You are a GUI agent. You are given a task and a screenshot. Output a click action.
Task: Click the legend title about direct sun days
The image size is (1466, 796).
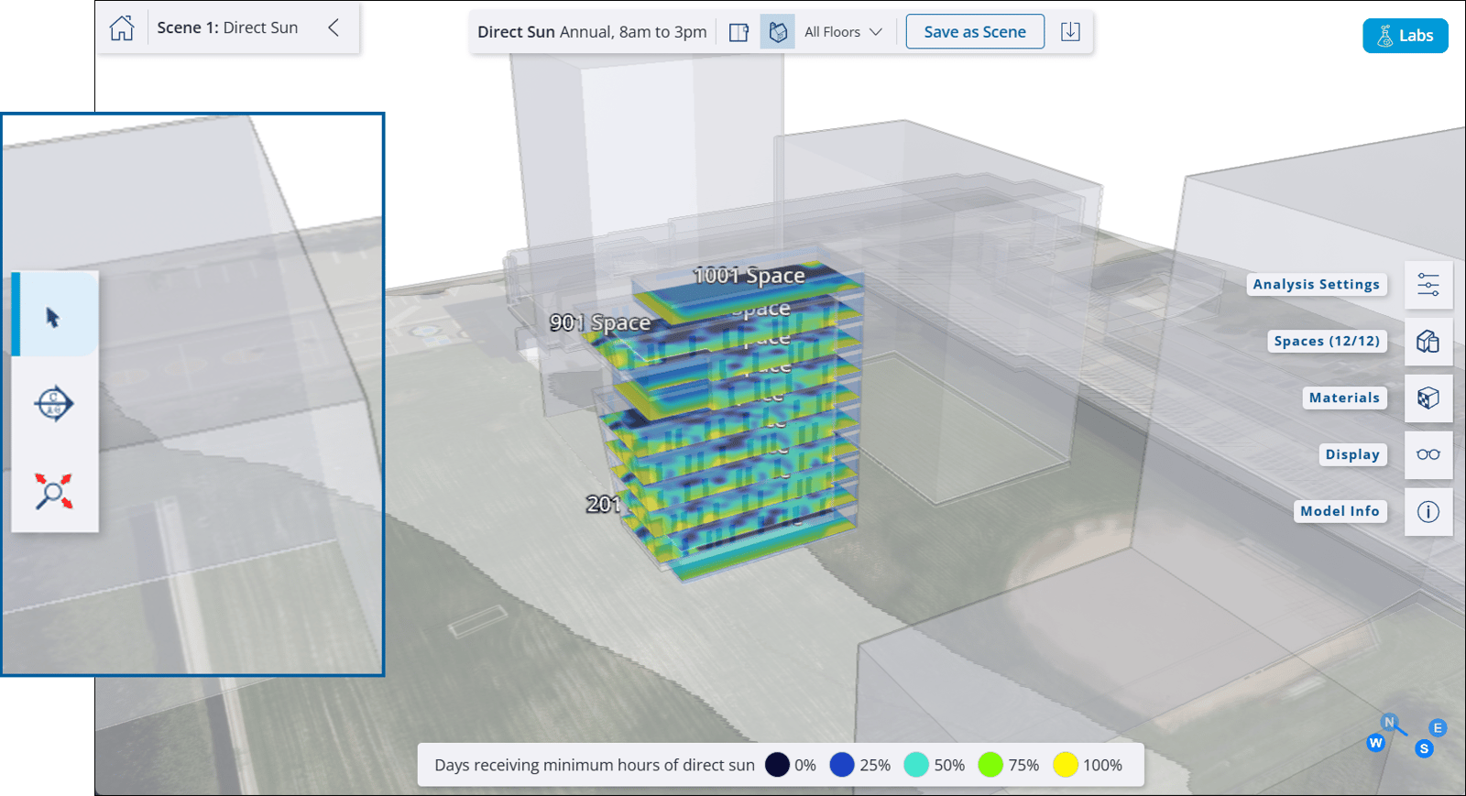pyautogui.click(x=595, y=765)
